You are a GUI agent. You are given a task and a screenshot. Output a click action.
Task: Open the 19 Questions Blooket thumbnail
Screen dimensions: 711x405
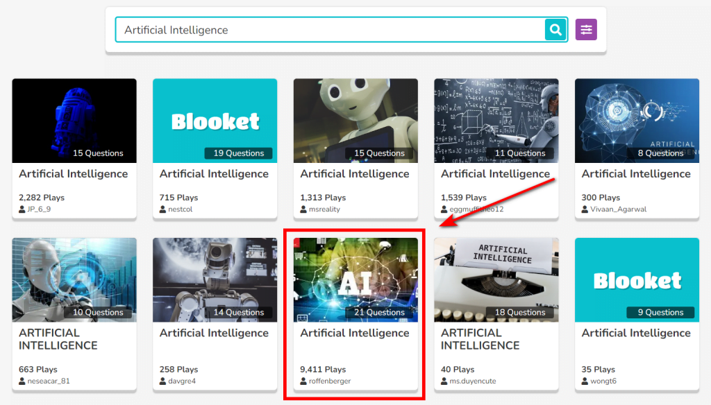pyautogui.click(x=215, y=120)
